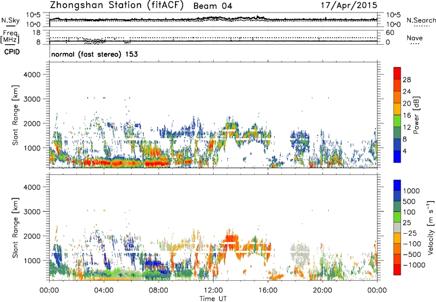The image size is (436, 302).
Task: Click the Time UT axis title
Action: (213, 299)
